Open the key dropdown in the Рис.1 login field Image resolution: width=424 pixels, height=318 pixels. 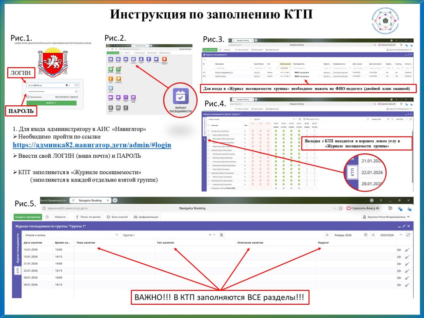(x=68, y=85)
